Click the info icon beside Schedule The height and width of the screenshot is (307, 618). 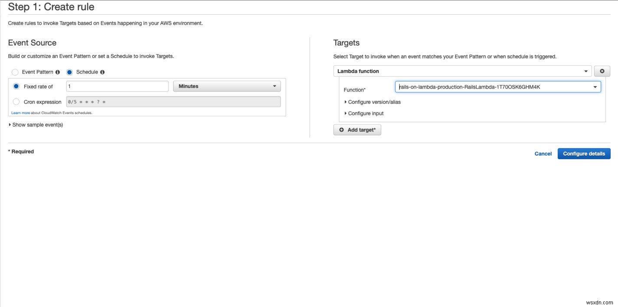(x=102, y=72)
